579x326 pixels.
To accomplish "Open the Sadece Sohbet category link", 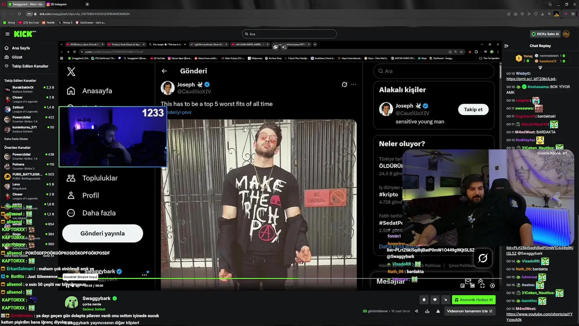I will 94,309.
